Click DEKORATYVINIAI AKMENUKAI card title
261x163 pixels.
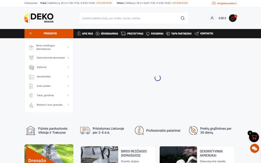(x=211, y=153)
